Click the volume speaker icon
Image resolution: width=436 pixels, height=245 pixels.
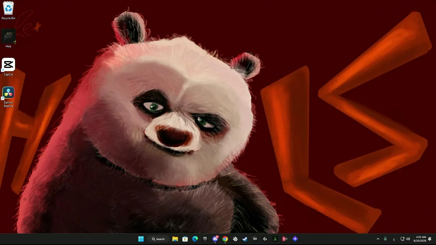pos(408,239)
